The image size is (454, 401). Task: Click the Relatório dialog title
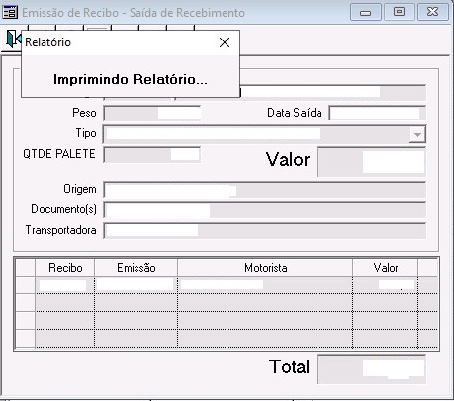coord(47,42)
